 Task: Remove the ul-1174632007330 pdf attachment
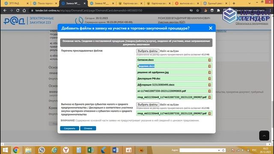(x=209, y=91)
